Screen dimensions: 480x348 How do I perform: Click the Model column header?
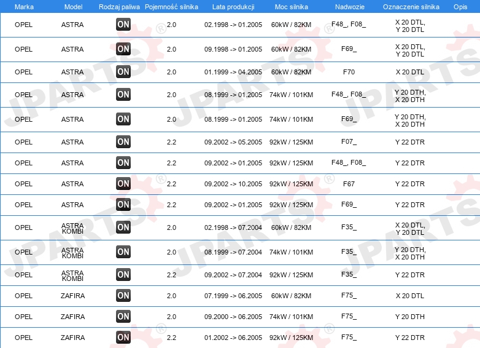tap(73, 7)
